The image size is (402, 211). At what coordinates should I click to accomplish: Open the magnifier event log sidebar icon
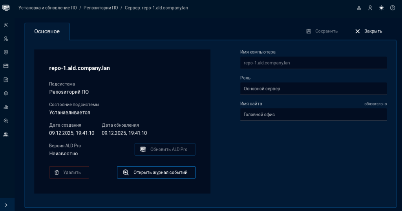[6, 121]
